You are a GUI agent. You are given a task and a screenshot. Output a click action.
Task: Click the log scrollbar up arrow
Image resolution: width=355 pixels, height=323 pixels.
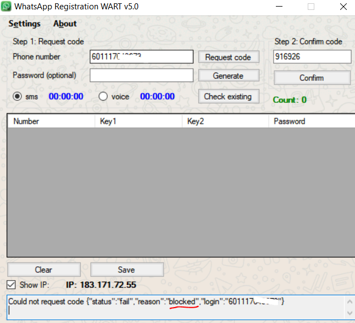[x=350, y=302]
